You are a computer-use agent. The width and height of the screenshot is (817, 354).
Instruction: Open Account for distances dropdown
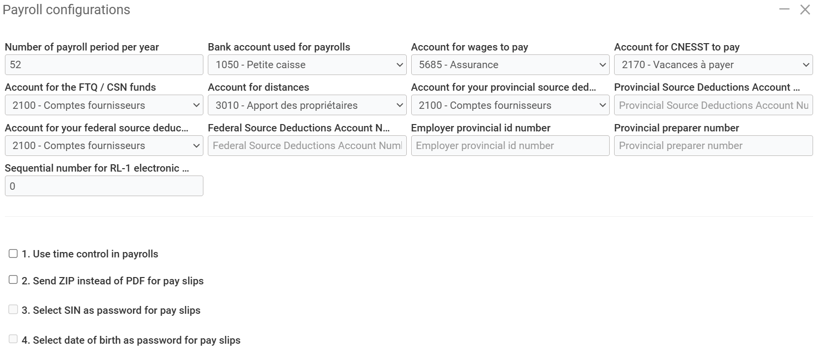coord(307,105)
